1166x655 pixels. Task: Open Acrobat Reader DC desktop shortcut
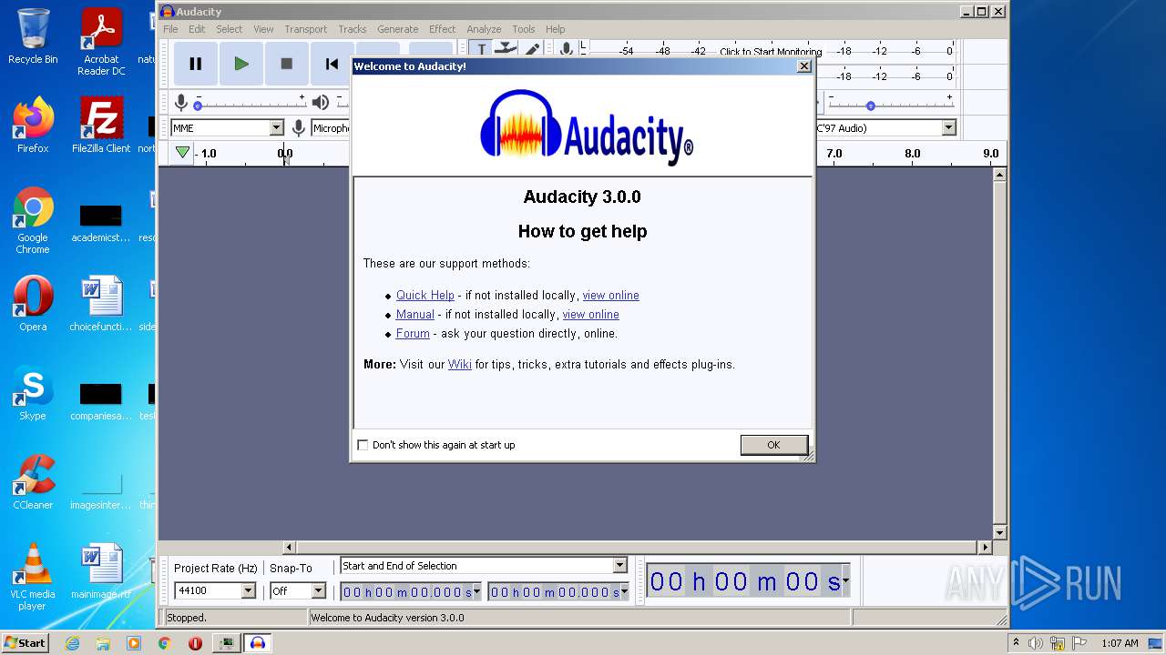101,42
